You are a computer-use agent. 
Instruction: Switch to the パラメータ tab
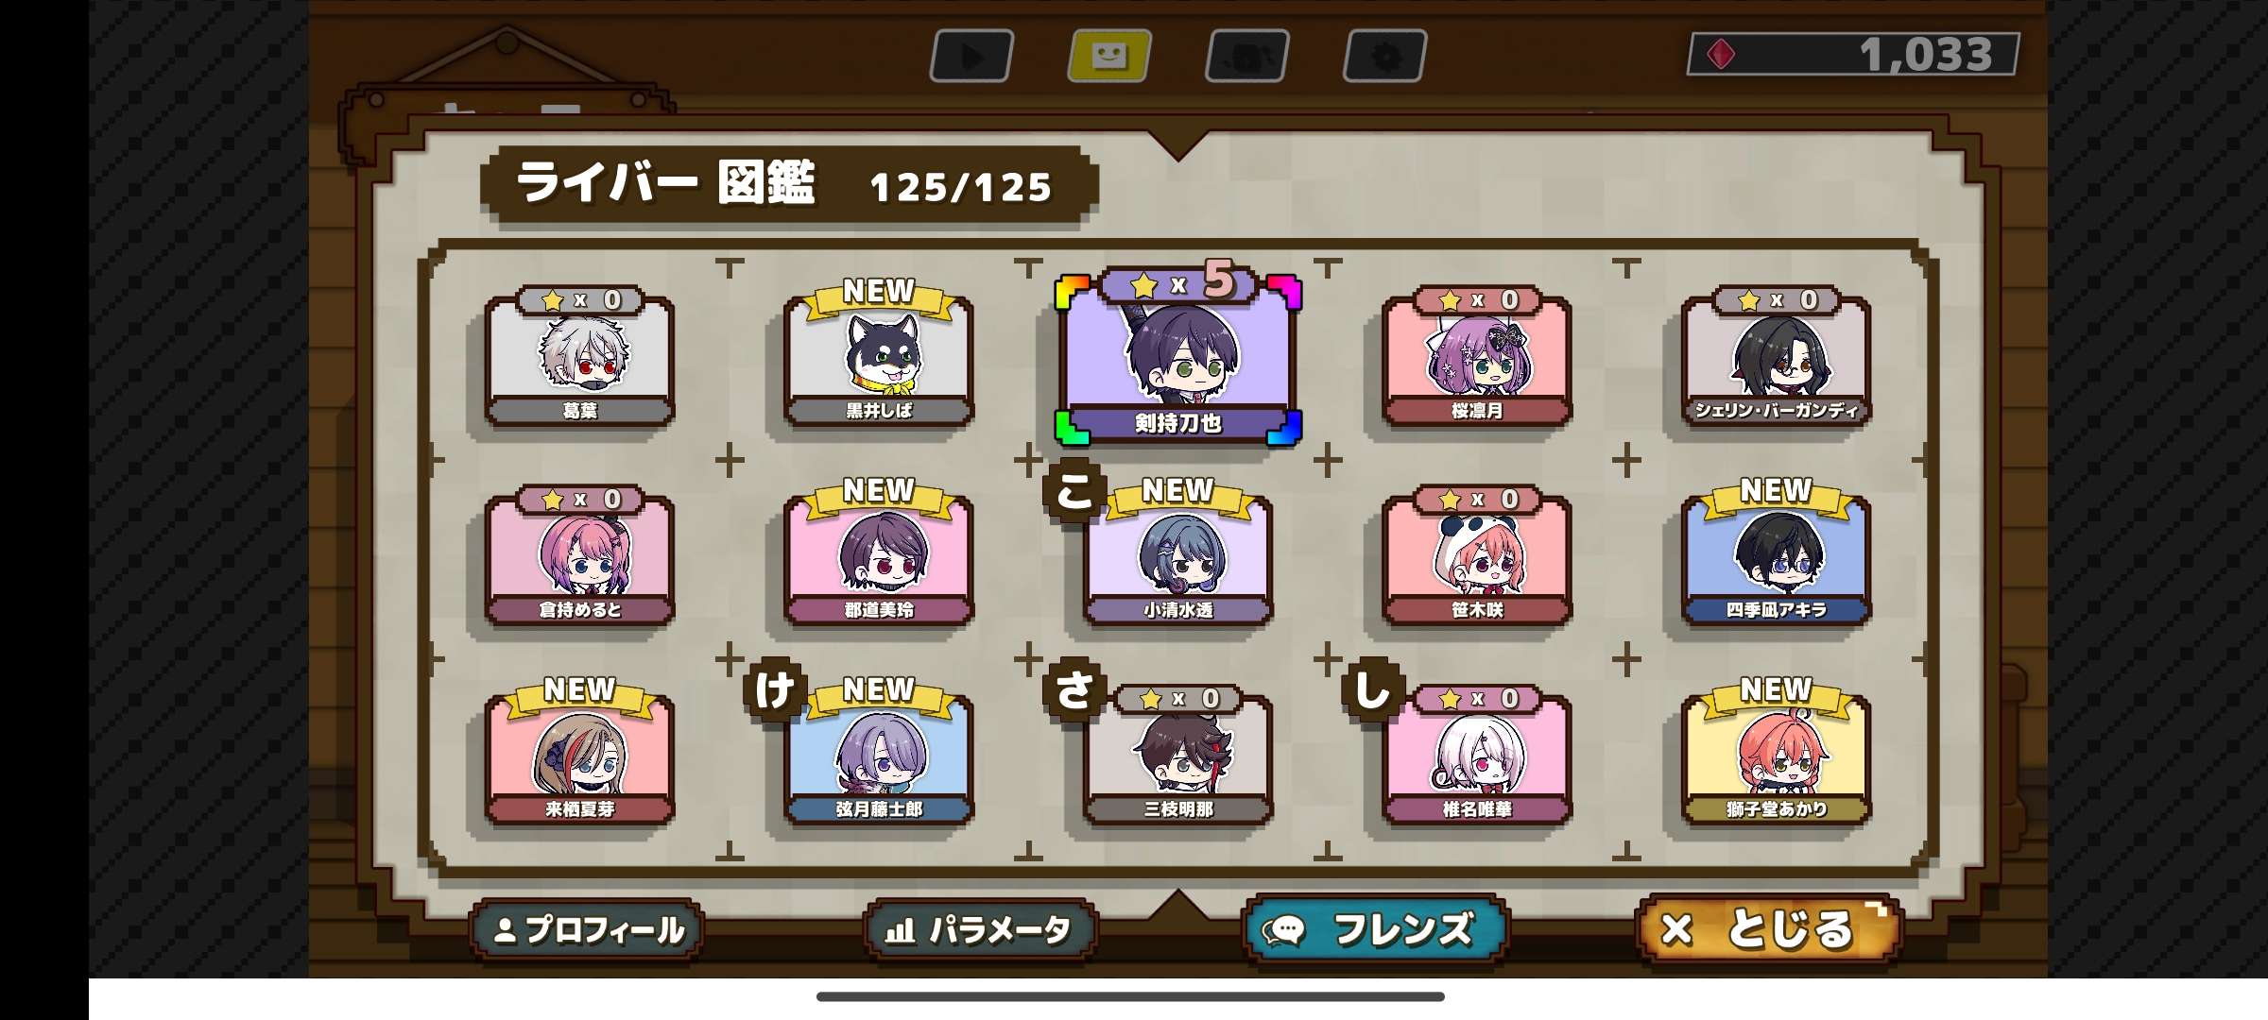tap(980, 930)
